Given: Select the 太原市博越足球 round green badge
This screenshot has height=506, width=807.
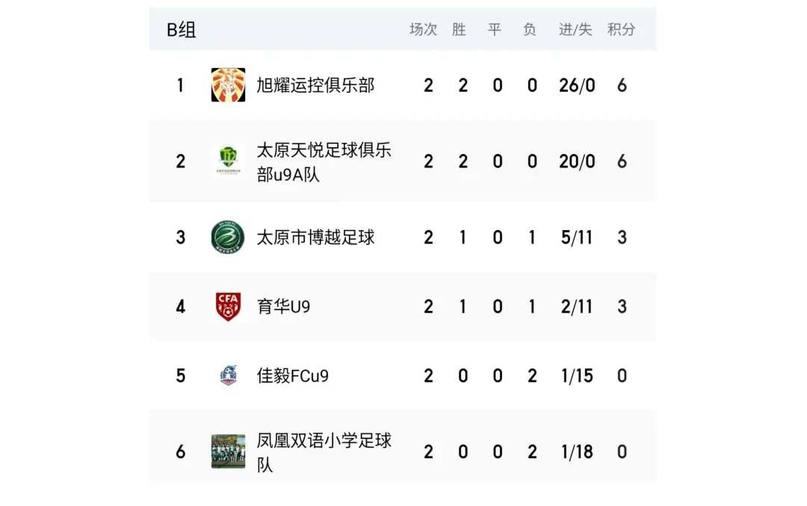Looking at the screenshot, I should [x=228, y=237].
